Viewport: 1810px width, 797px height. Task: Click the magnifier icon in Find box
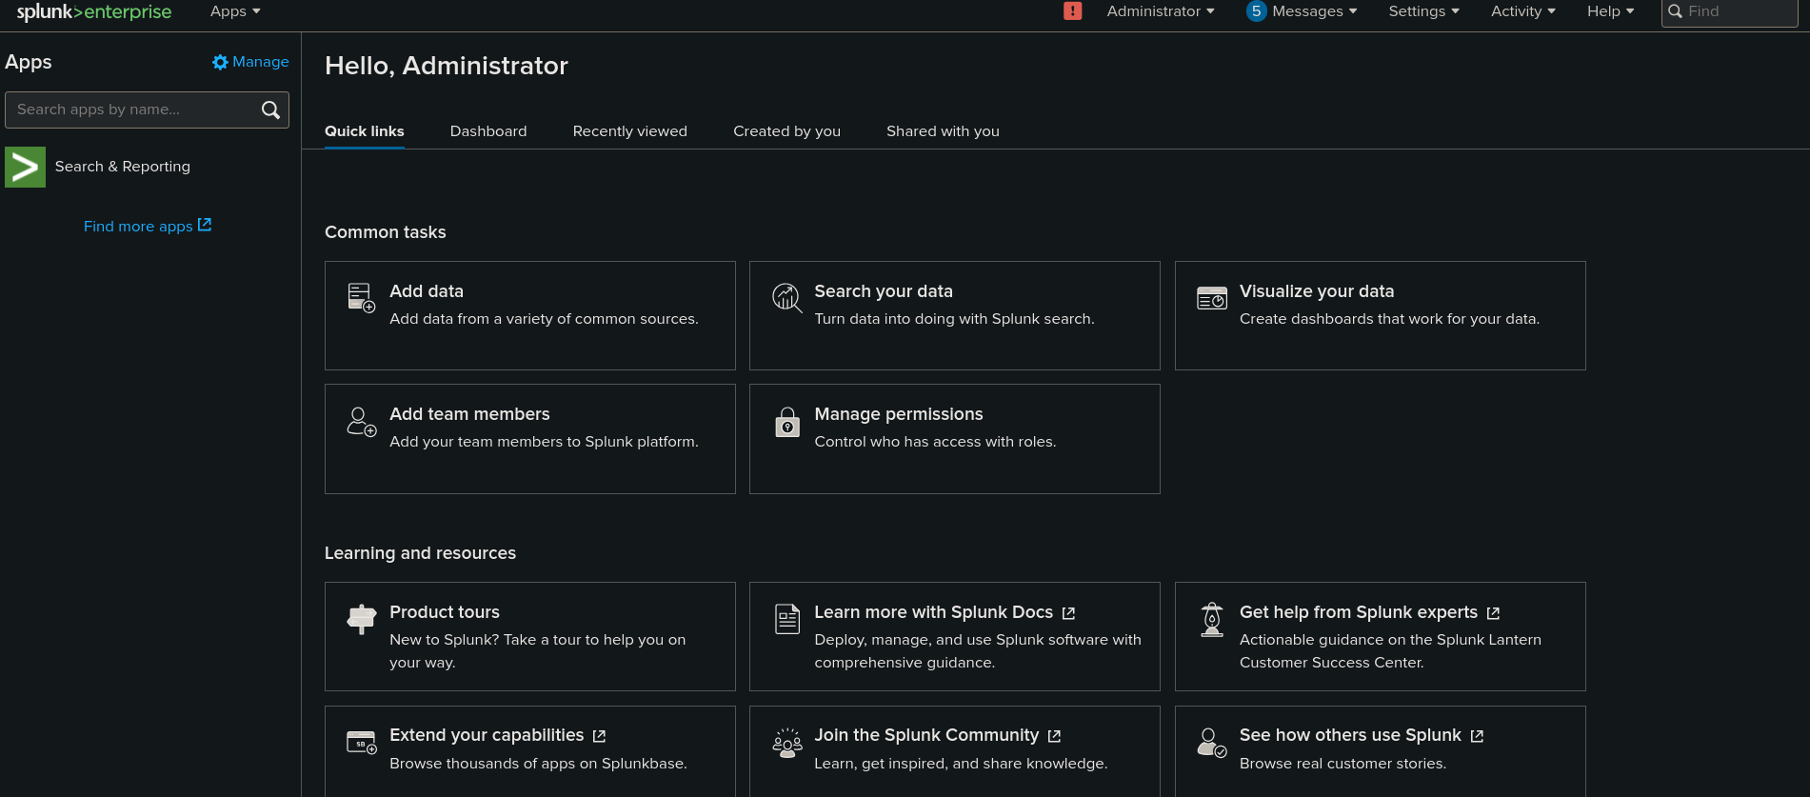1675,11
